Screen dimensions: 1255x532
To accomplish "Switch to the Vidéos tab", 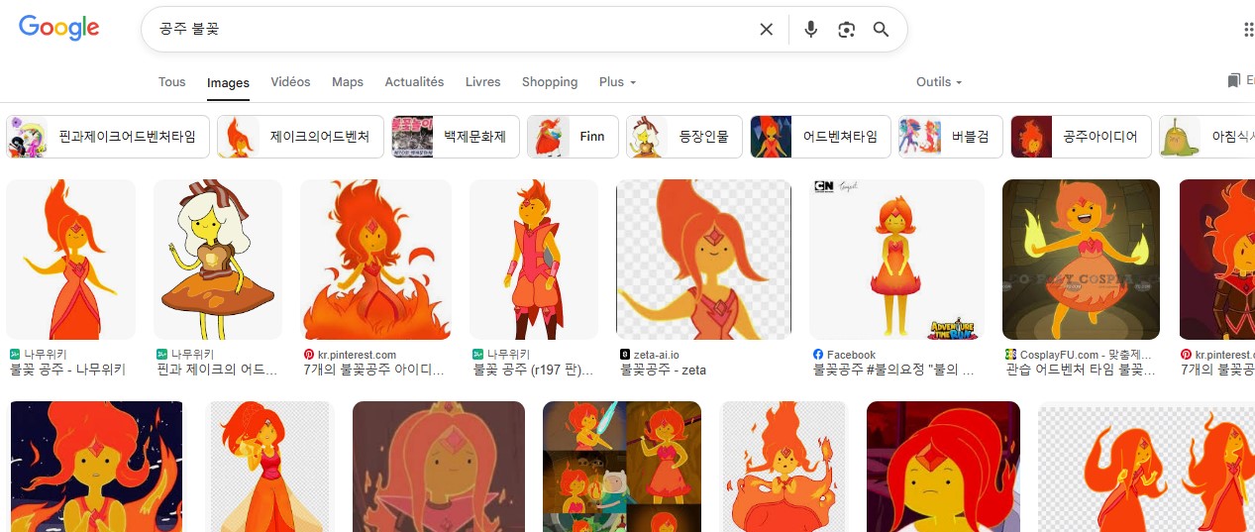I will click(290, 82).
